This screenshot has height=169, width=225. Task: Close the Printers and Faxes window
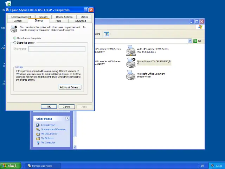click(202, 21)
